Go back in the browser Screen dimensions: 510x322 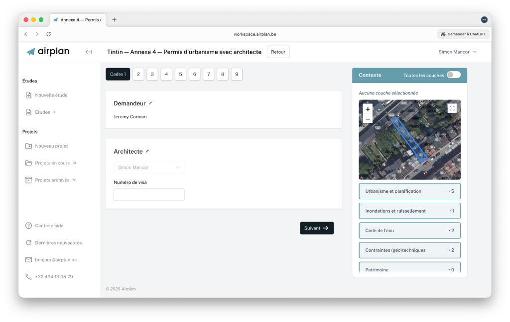click(26, 34)
